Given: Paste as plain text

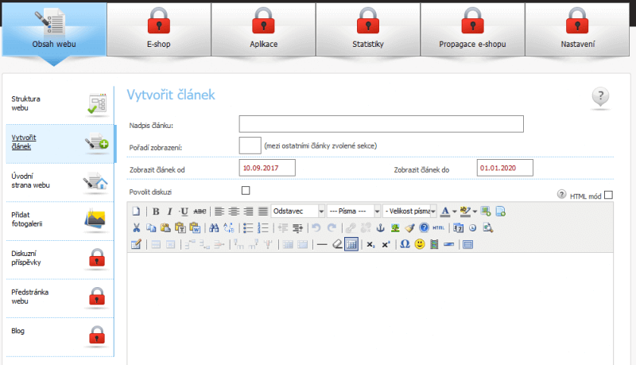Looking at the screenshot, I should (180, 228).
